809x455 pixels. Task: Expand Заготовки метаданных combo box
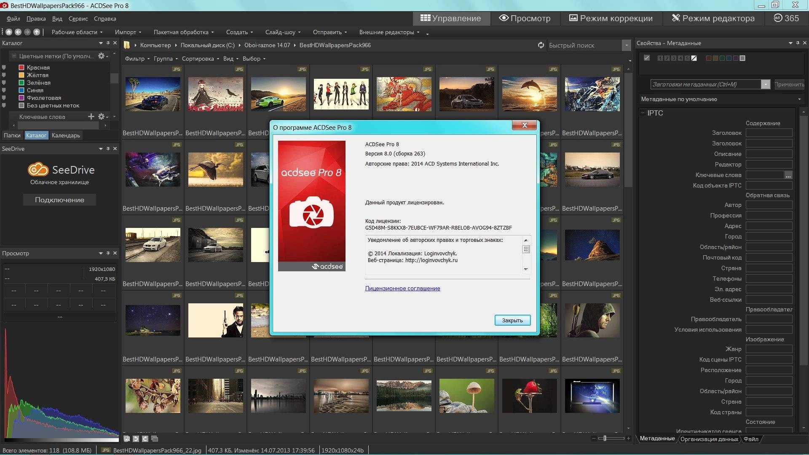(766, 84)
